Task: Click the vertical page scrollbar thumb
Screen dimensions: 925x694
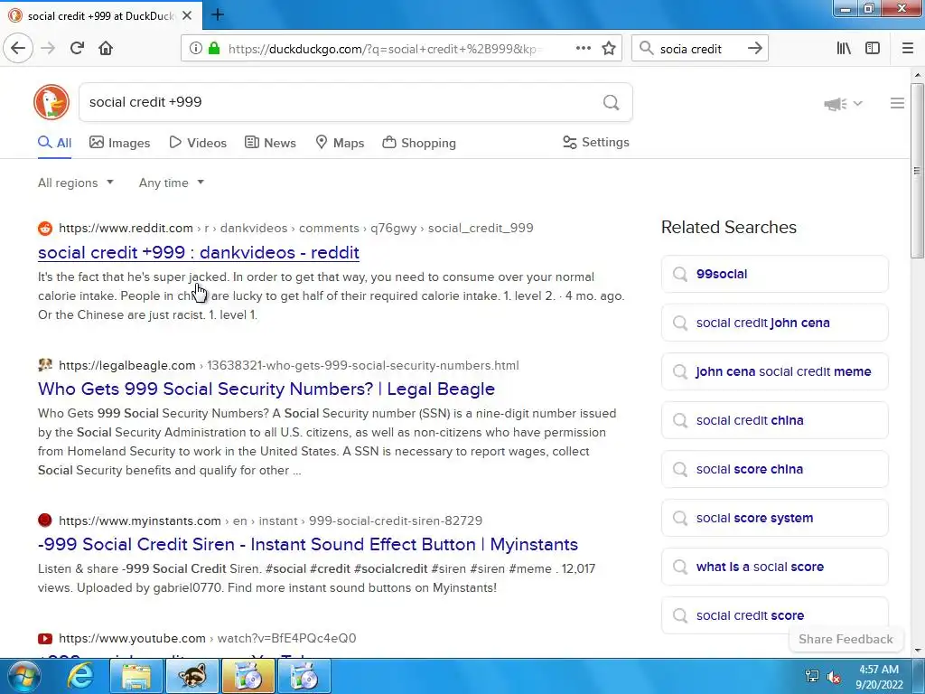Action: coord(917,171)
